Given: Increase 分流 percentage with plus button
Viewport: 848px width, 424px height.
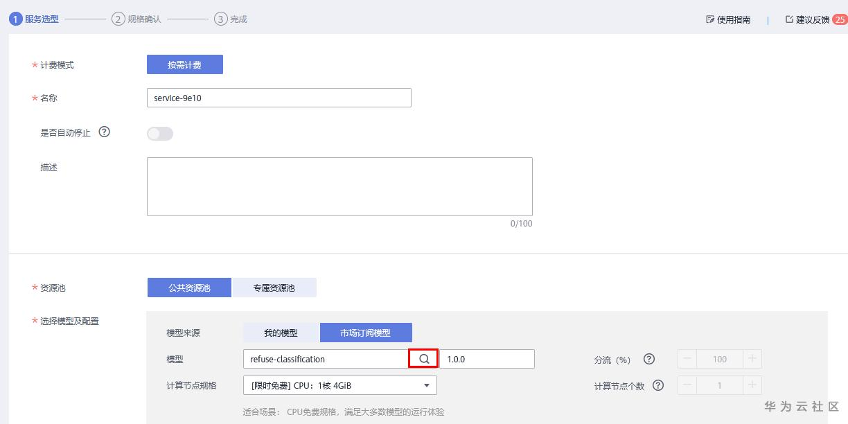Looking at the screenshot, I should click(x=752, y=359).
